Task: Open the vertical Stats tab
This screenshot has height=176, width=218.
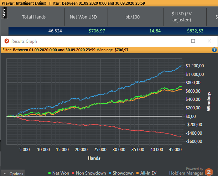Action: 4,13
